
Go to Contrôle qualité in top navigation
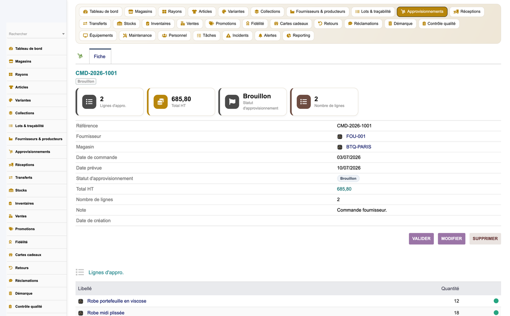pos(439,23)
